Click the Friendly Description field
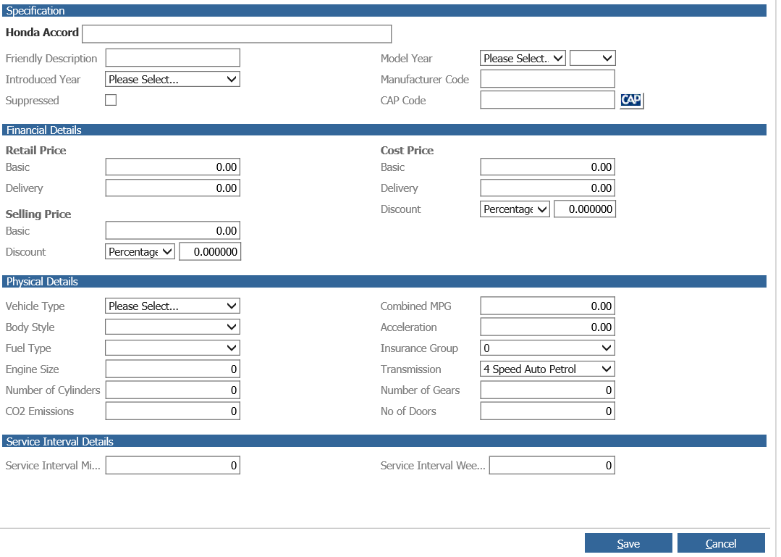 click(172, 57)
